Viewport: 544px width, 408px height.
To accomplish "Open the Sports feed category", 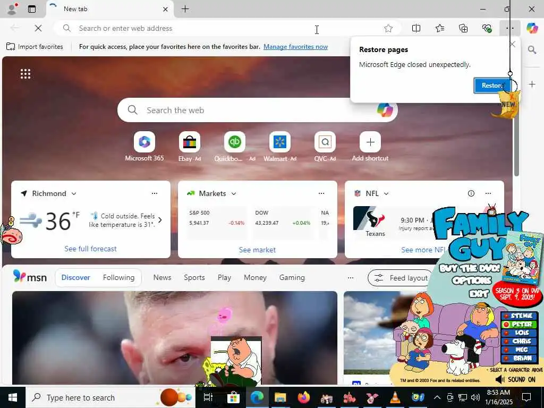I will (x=194, y=277).
